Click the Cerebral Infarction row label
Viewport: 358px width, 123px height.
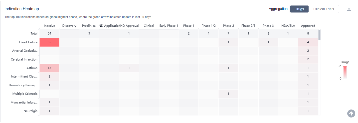[24, 59]
